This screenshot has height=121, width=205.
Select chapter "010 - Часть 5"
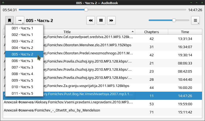coord(24,87)
